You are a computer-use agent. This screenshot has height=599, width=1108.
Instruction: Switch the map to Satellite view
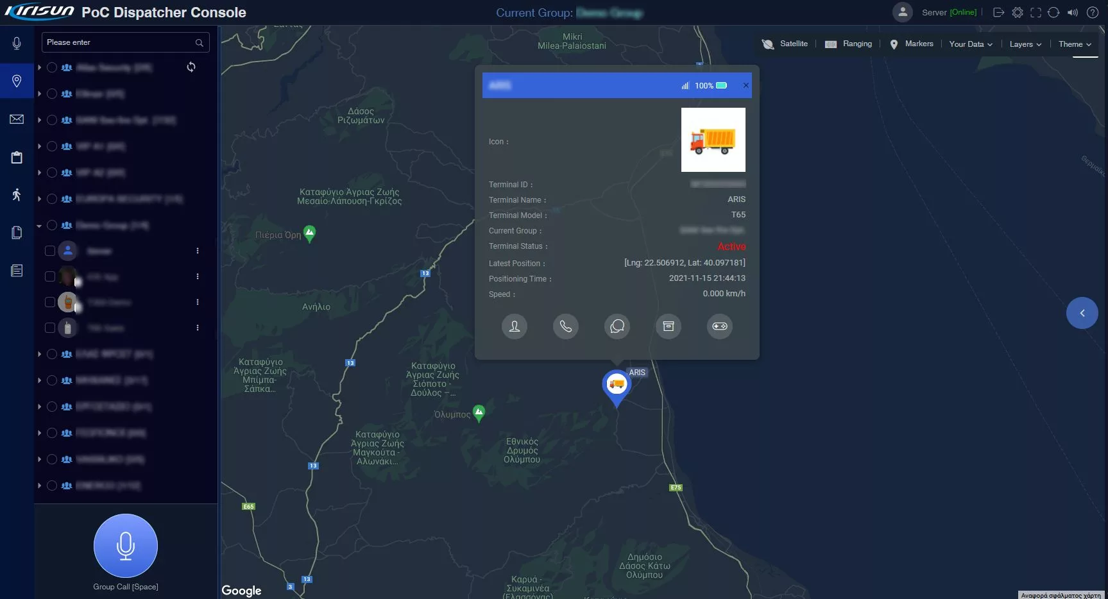point(785,44)
